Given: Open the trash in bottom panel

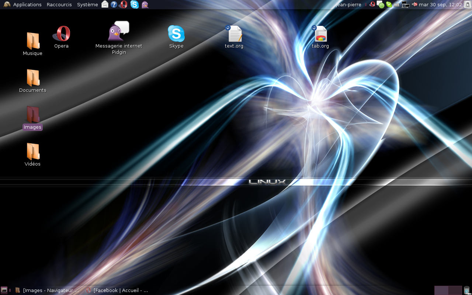Looking at the screenshot, I should 467,290.
